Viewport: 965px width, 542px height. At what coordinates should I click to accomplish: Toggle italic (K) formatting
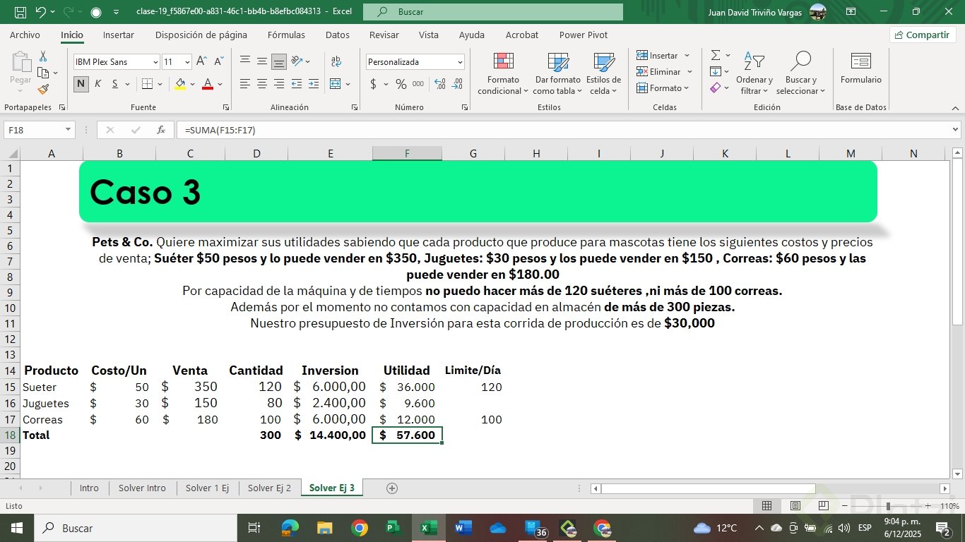(97, 84)
